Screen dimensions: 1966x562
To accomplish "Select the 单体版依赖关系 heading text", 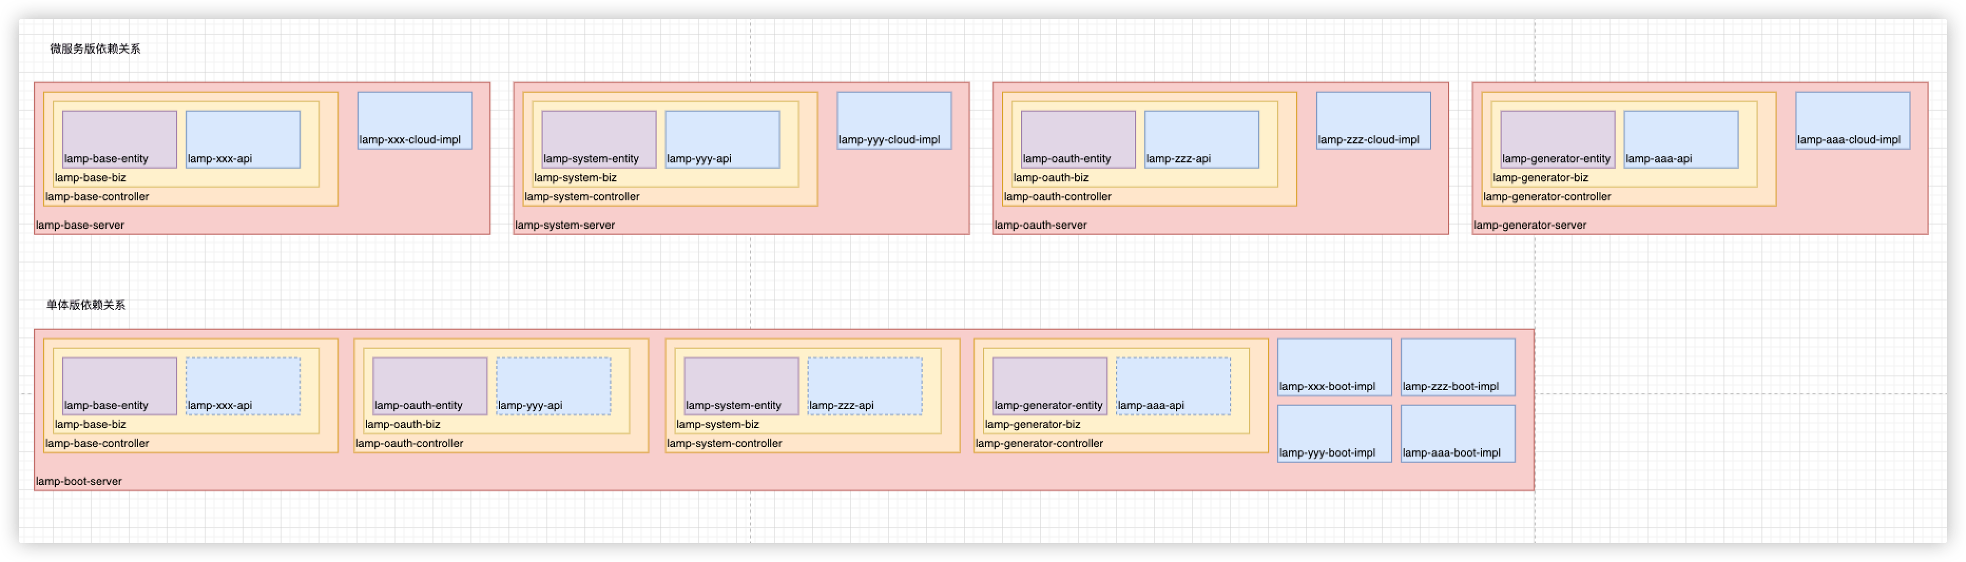I will (x=85, y=305).
